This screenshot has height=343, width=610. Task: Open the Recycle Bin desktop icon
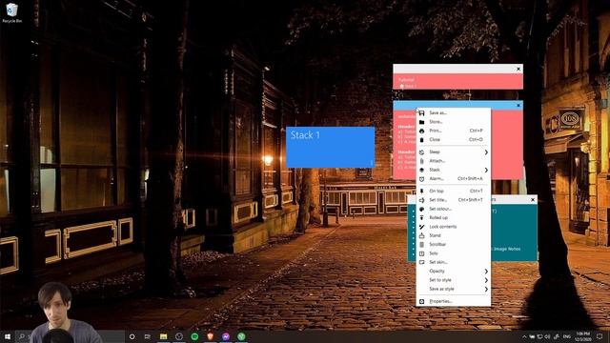pos(12,12)
